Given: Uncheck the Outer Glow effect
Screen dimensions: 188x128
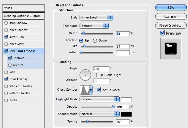Looking at the screenshot, I should 6,37.
